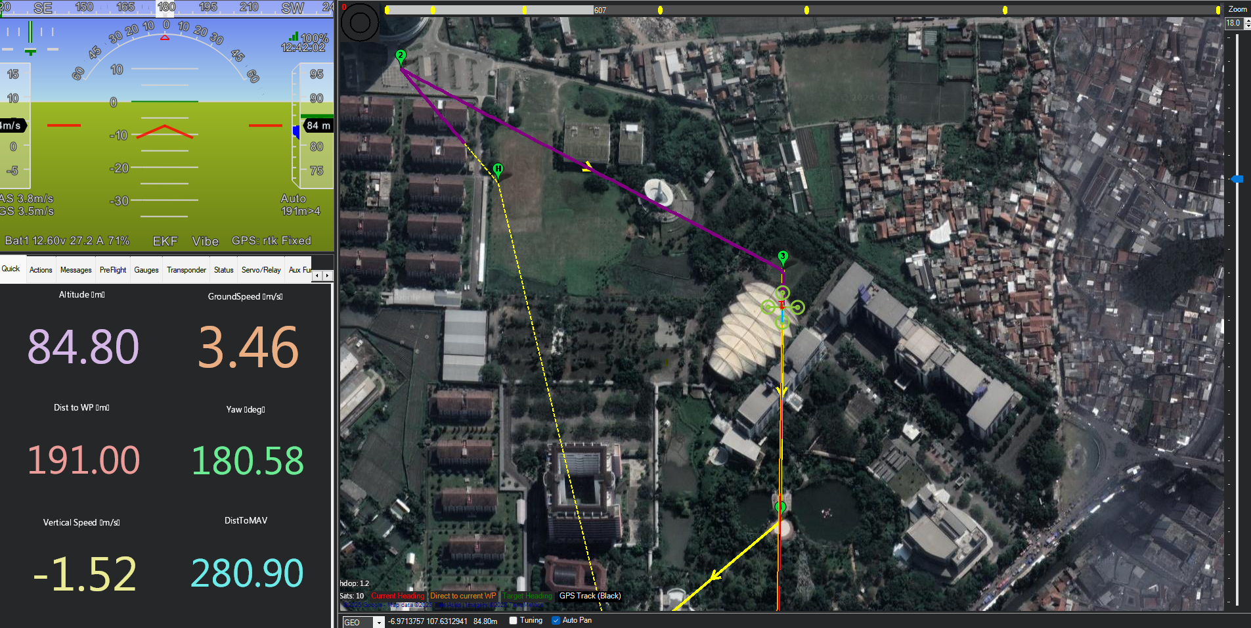1251x628 pixels.
Task: Switch to the Actions tab
Action: click(41, 269)
